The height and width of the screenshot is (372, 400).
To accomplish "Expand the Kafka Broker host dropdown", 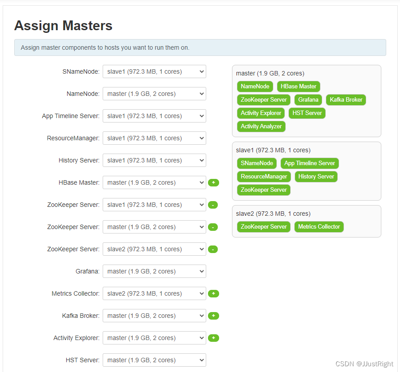I will (x=154, y=316).
